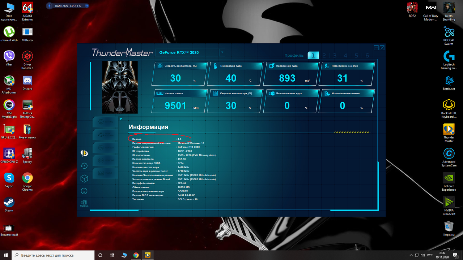Open the Recycle Bin (Корзина) icon
Viewport: 463px width, 260px height.
(x=449, y=229)
